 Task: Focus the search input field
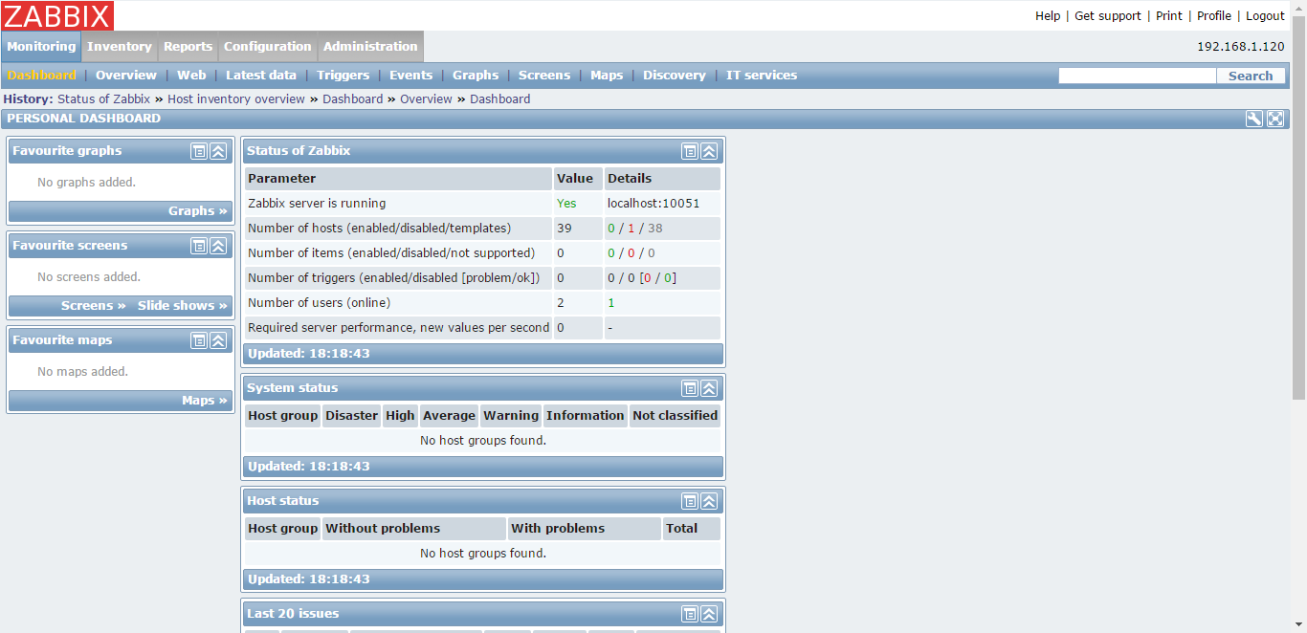click(1138, 76)
